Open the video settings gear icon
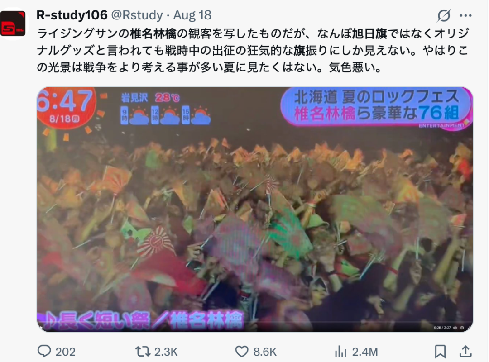Image resolution: width=489 pixels, height=362 pixels. 462,328
